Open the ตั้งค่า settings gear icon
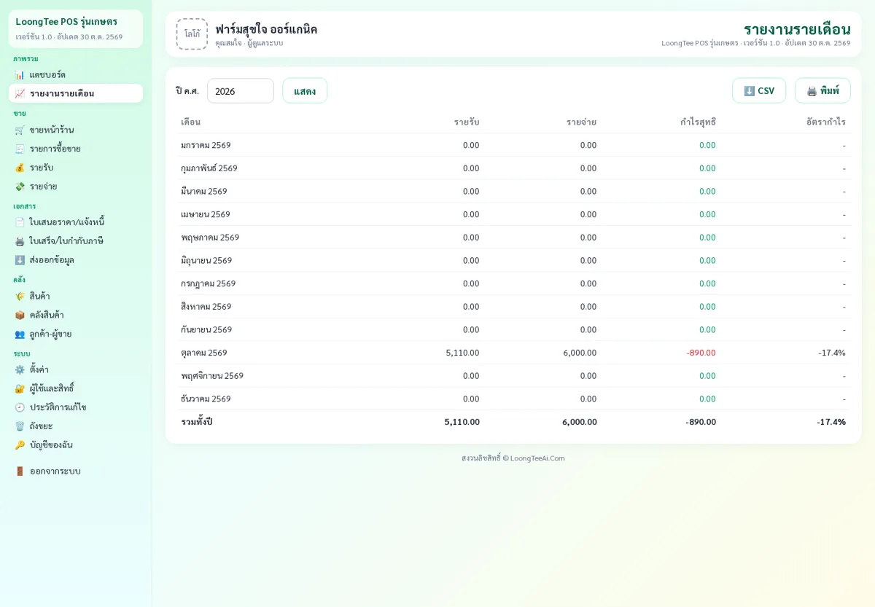This screenshot has height=607, width=875. click(x=20, y=369)
